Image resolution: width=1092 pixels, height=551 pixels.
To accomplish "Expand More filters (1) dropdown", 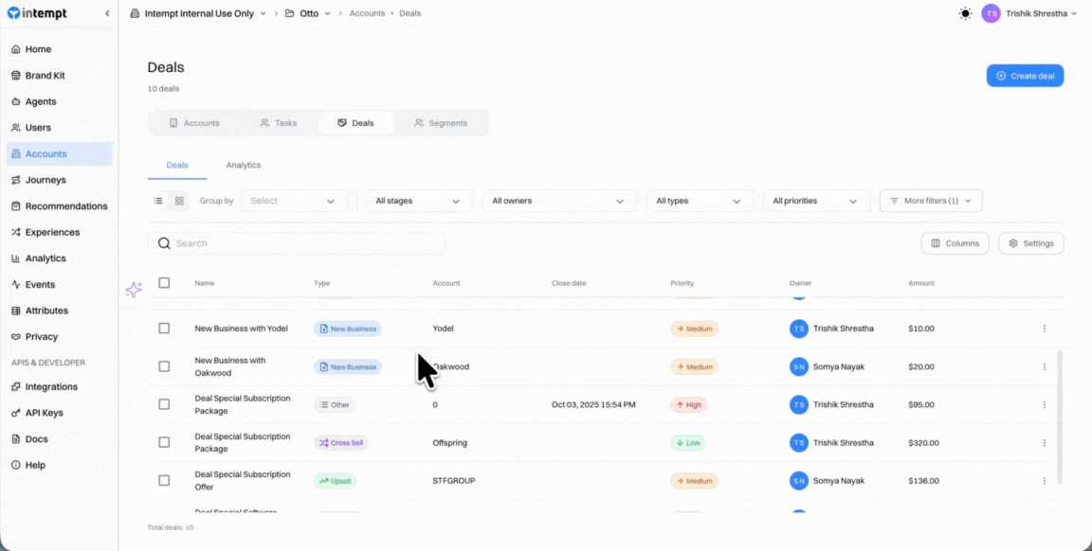I will coord(931,201).
